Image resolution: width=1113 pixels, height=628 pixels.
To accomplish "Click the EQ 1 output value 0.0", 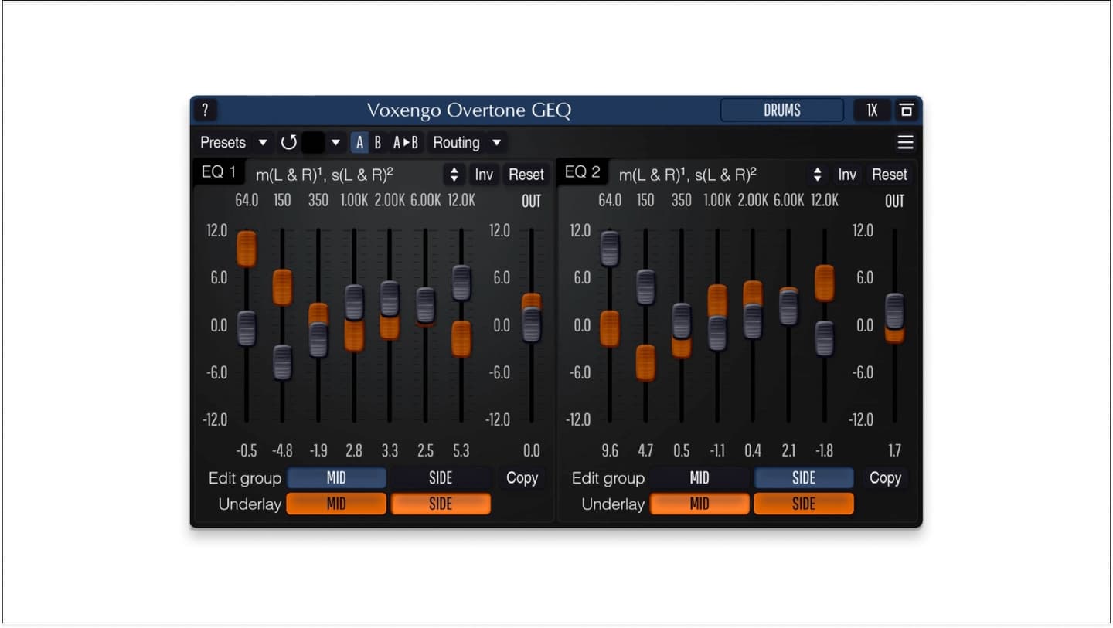I will coord(532,450).
